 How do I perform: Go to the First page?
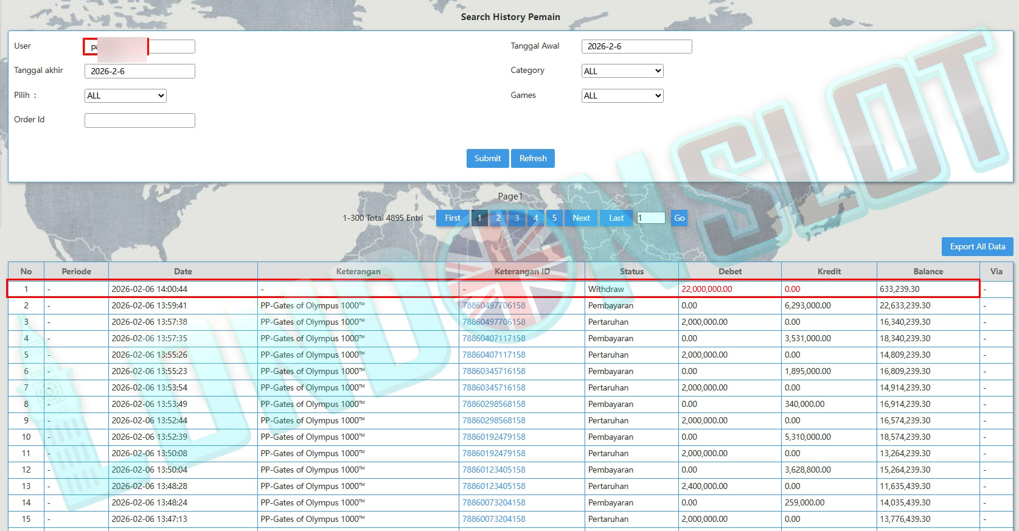(x=453, y=218)
